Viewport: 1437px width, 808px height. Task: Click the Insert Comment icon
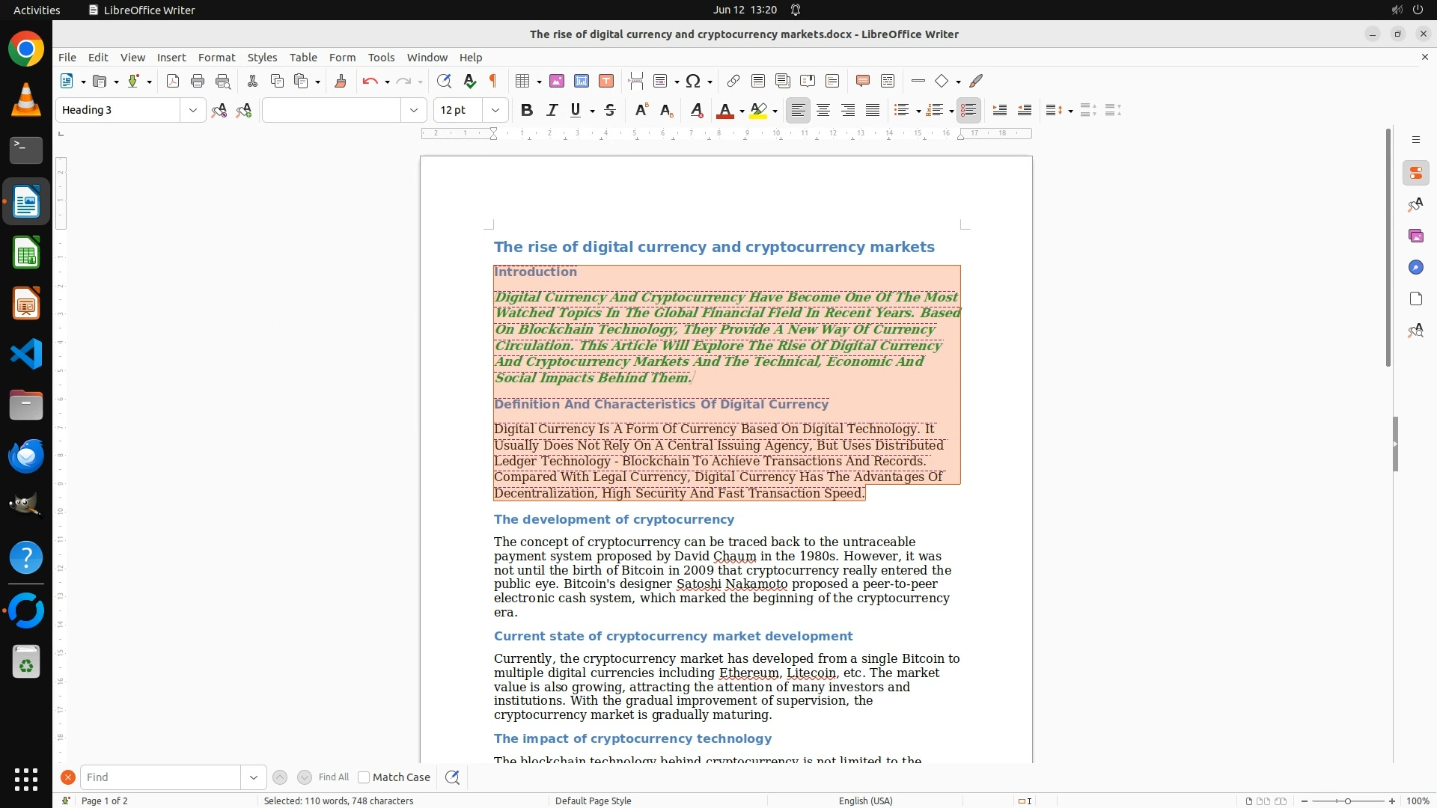(x=862, y=81)
